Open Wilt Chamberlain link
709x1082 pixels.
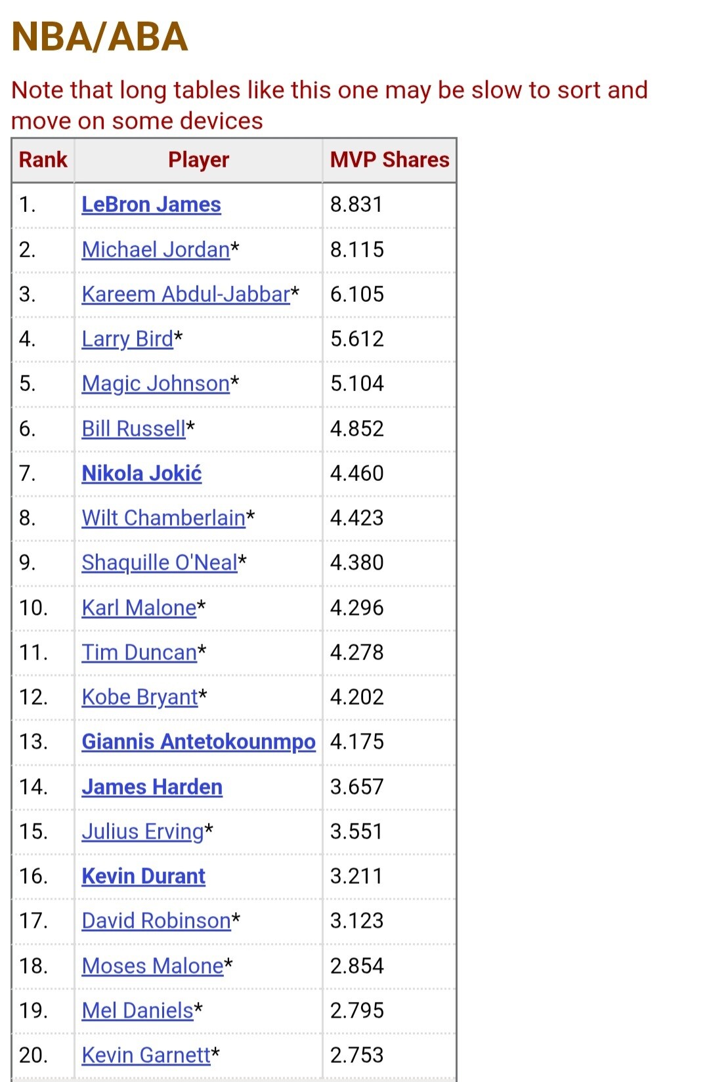[163, 518]
